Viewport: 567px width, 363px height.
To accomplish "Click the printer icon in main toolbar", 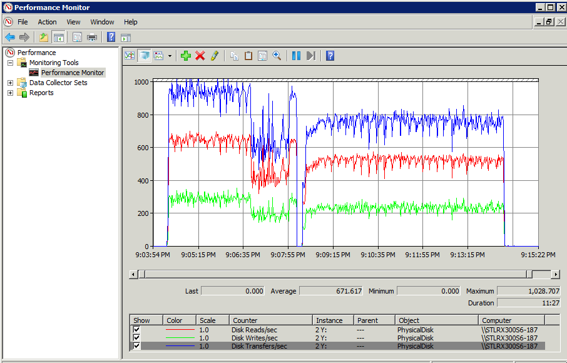I will click(92, 38).
